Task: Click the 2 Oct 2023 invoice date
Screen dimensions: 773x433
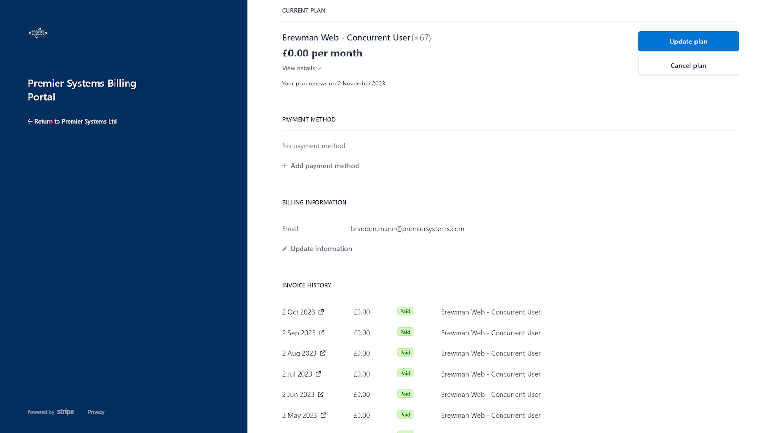Action: click(298, 312)
